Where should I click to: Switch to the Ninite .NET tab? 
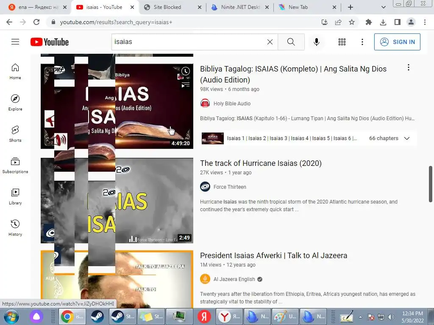tap(240, 7)
